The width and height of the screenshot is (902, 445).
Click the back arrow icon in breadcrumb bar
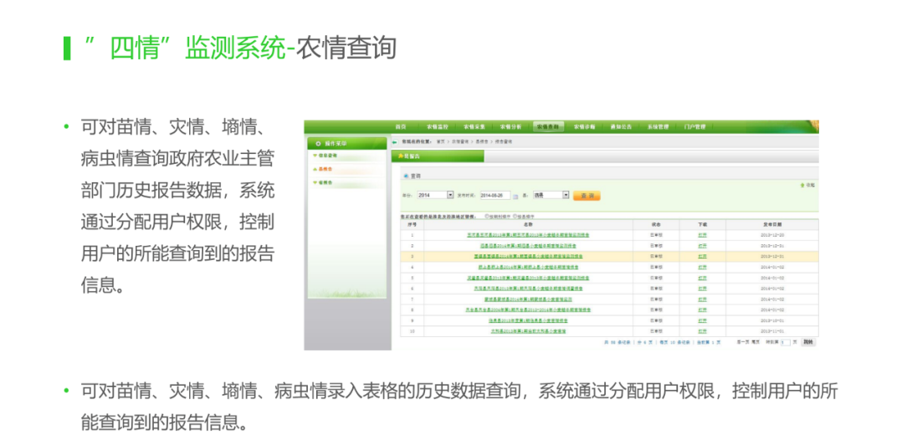[x=396, y=142]
